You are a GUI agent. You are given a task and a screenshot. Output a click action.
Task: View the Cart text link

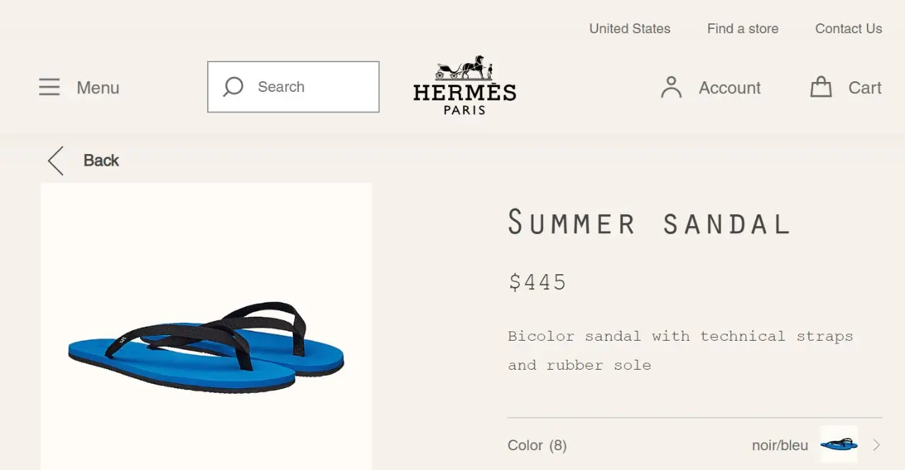click(865, 88)
